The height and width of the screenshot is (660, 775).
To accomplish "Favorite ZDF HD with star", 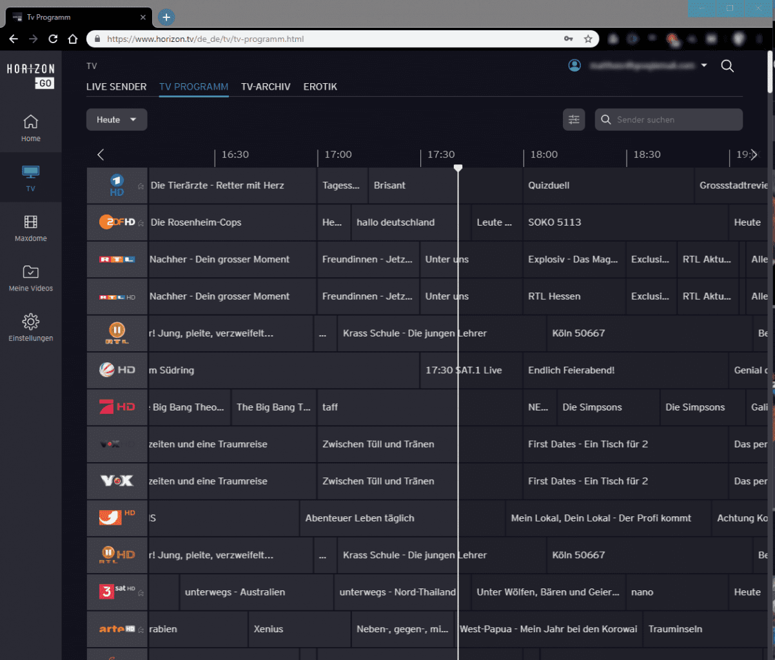I will [x=141, y=223].
